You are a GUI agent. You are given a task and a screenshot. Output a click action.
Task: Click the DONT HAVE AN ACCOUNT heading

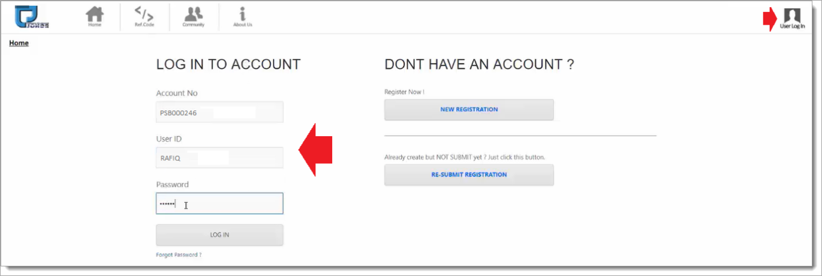[479, 64]
